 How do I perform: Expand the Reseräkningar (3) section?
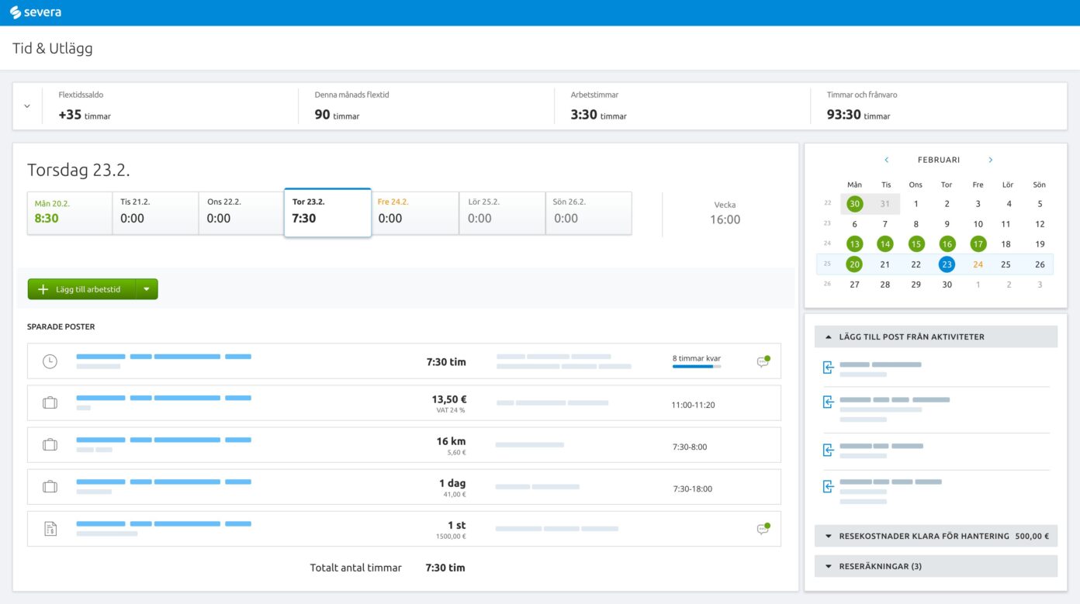click(829, 566)
